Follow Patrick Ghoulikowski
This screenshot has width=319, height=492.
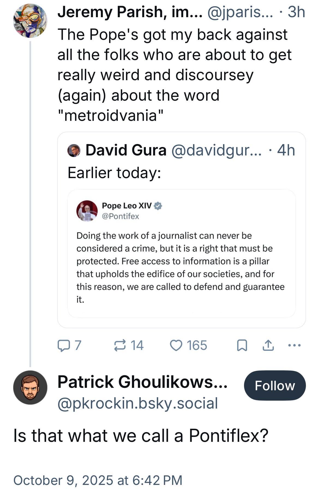275,386
